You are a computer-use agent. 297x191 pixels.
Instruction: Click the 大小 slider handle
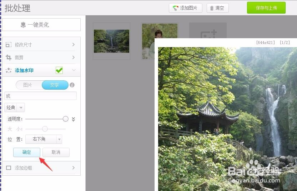pos(45,129)
